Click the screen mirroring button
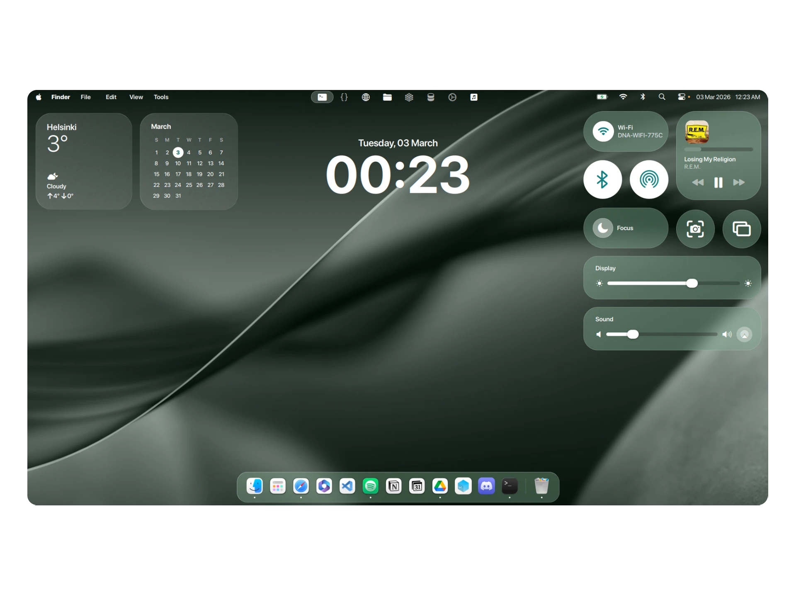Viewport: 796px width, 597px height. click(741, 229)
